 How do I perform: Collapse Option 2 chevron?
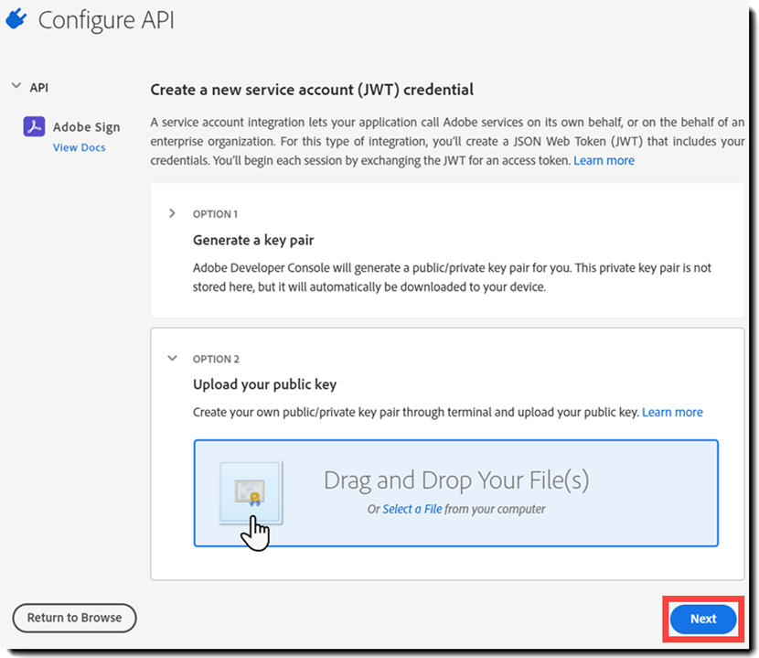click(x=172, y=359)
